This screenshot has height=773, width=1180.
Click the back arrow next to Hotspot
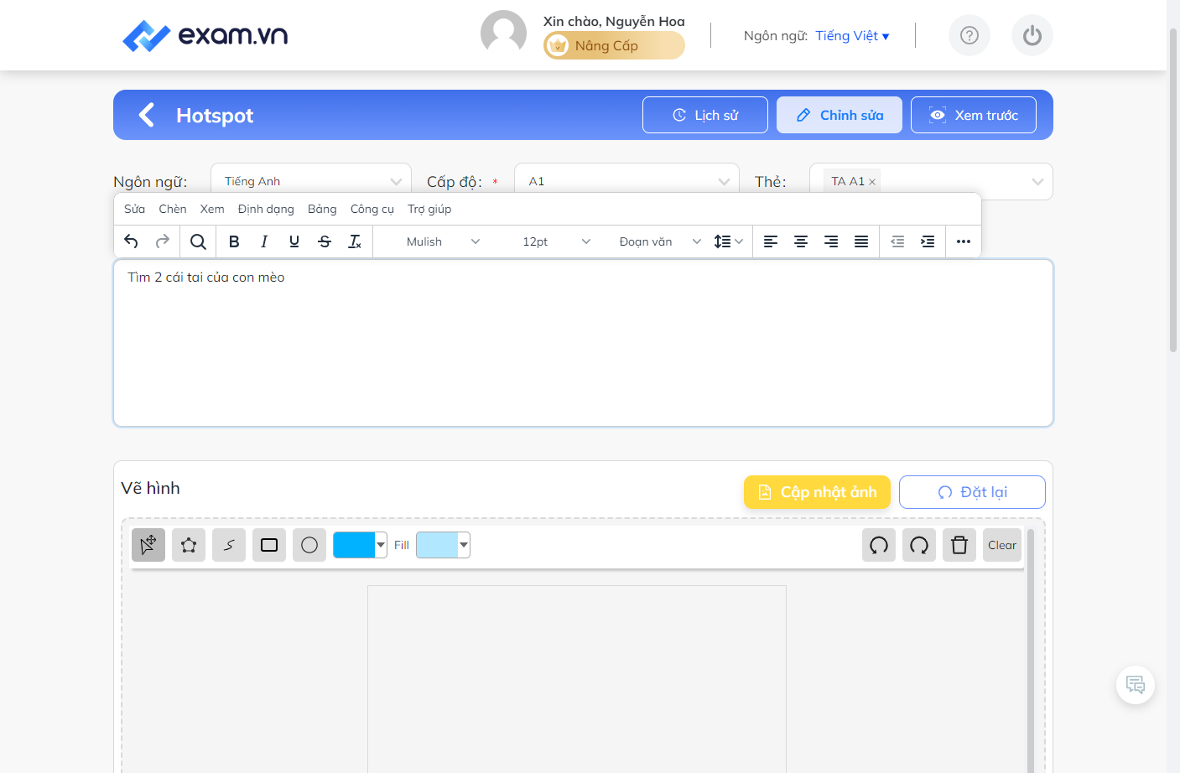147,115
